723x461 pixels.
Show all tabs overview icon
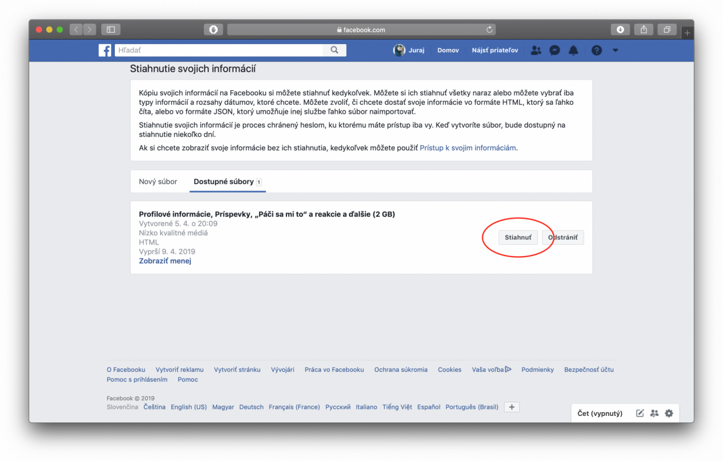[x=667, y=29]
